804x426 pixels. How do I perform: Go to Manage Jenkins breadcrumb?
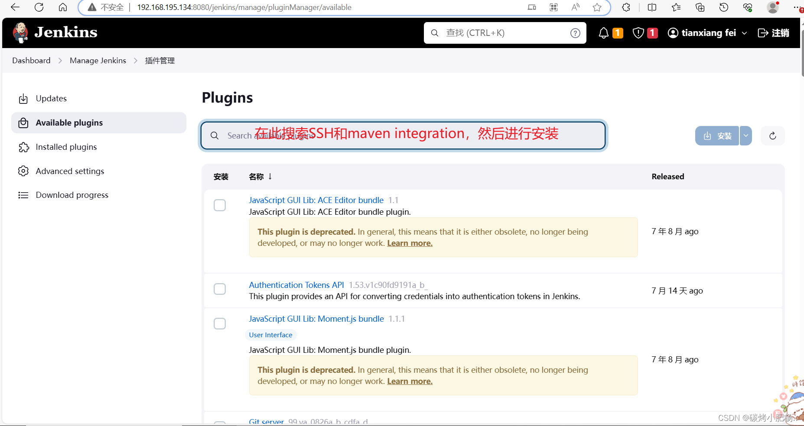tap(98, 61)
